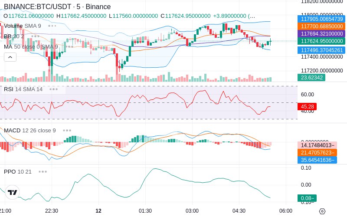
Task: Click the PPO value label 0.08
Action: 307,198
